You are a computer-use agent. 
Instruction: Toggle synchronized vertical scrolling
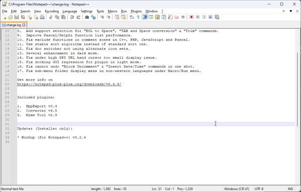pyautogui.click(x=117, y=17)
